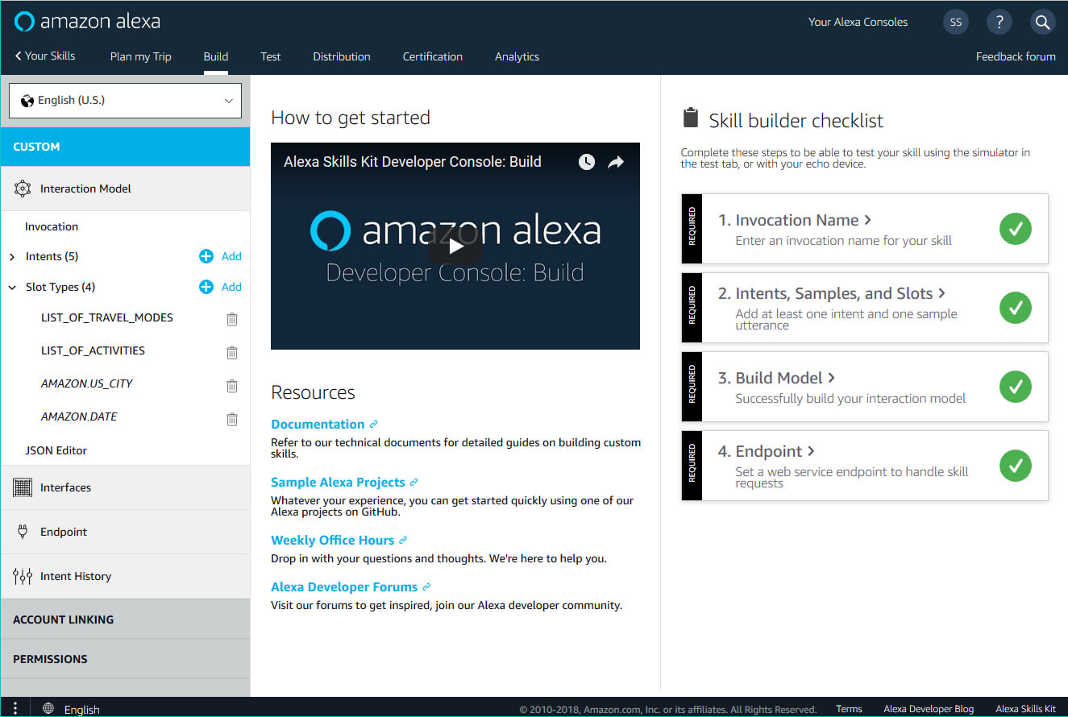1068x717 pixels.
Task: Click the plus icon next to Intents
Action: point(206,256)
